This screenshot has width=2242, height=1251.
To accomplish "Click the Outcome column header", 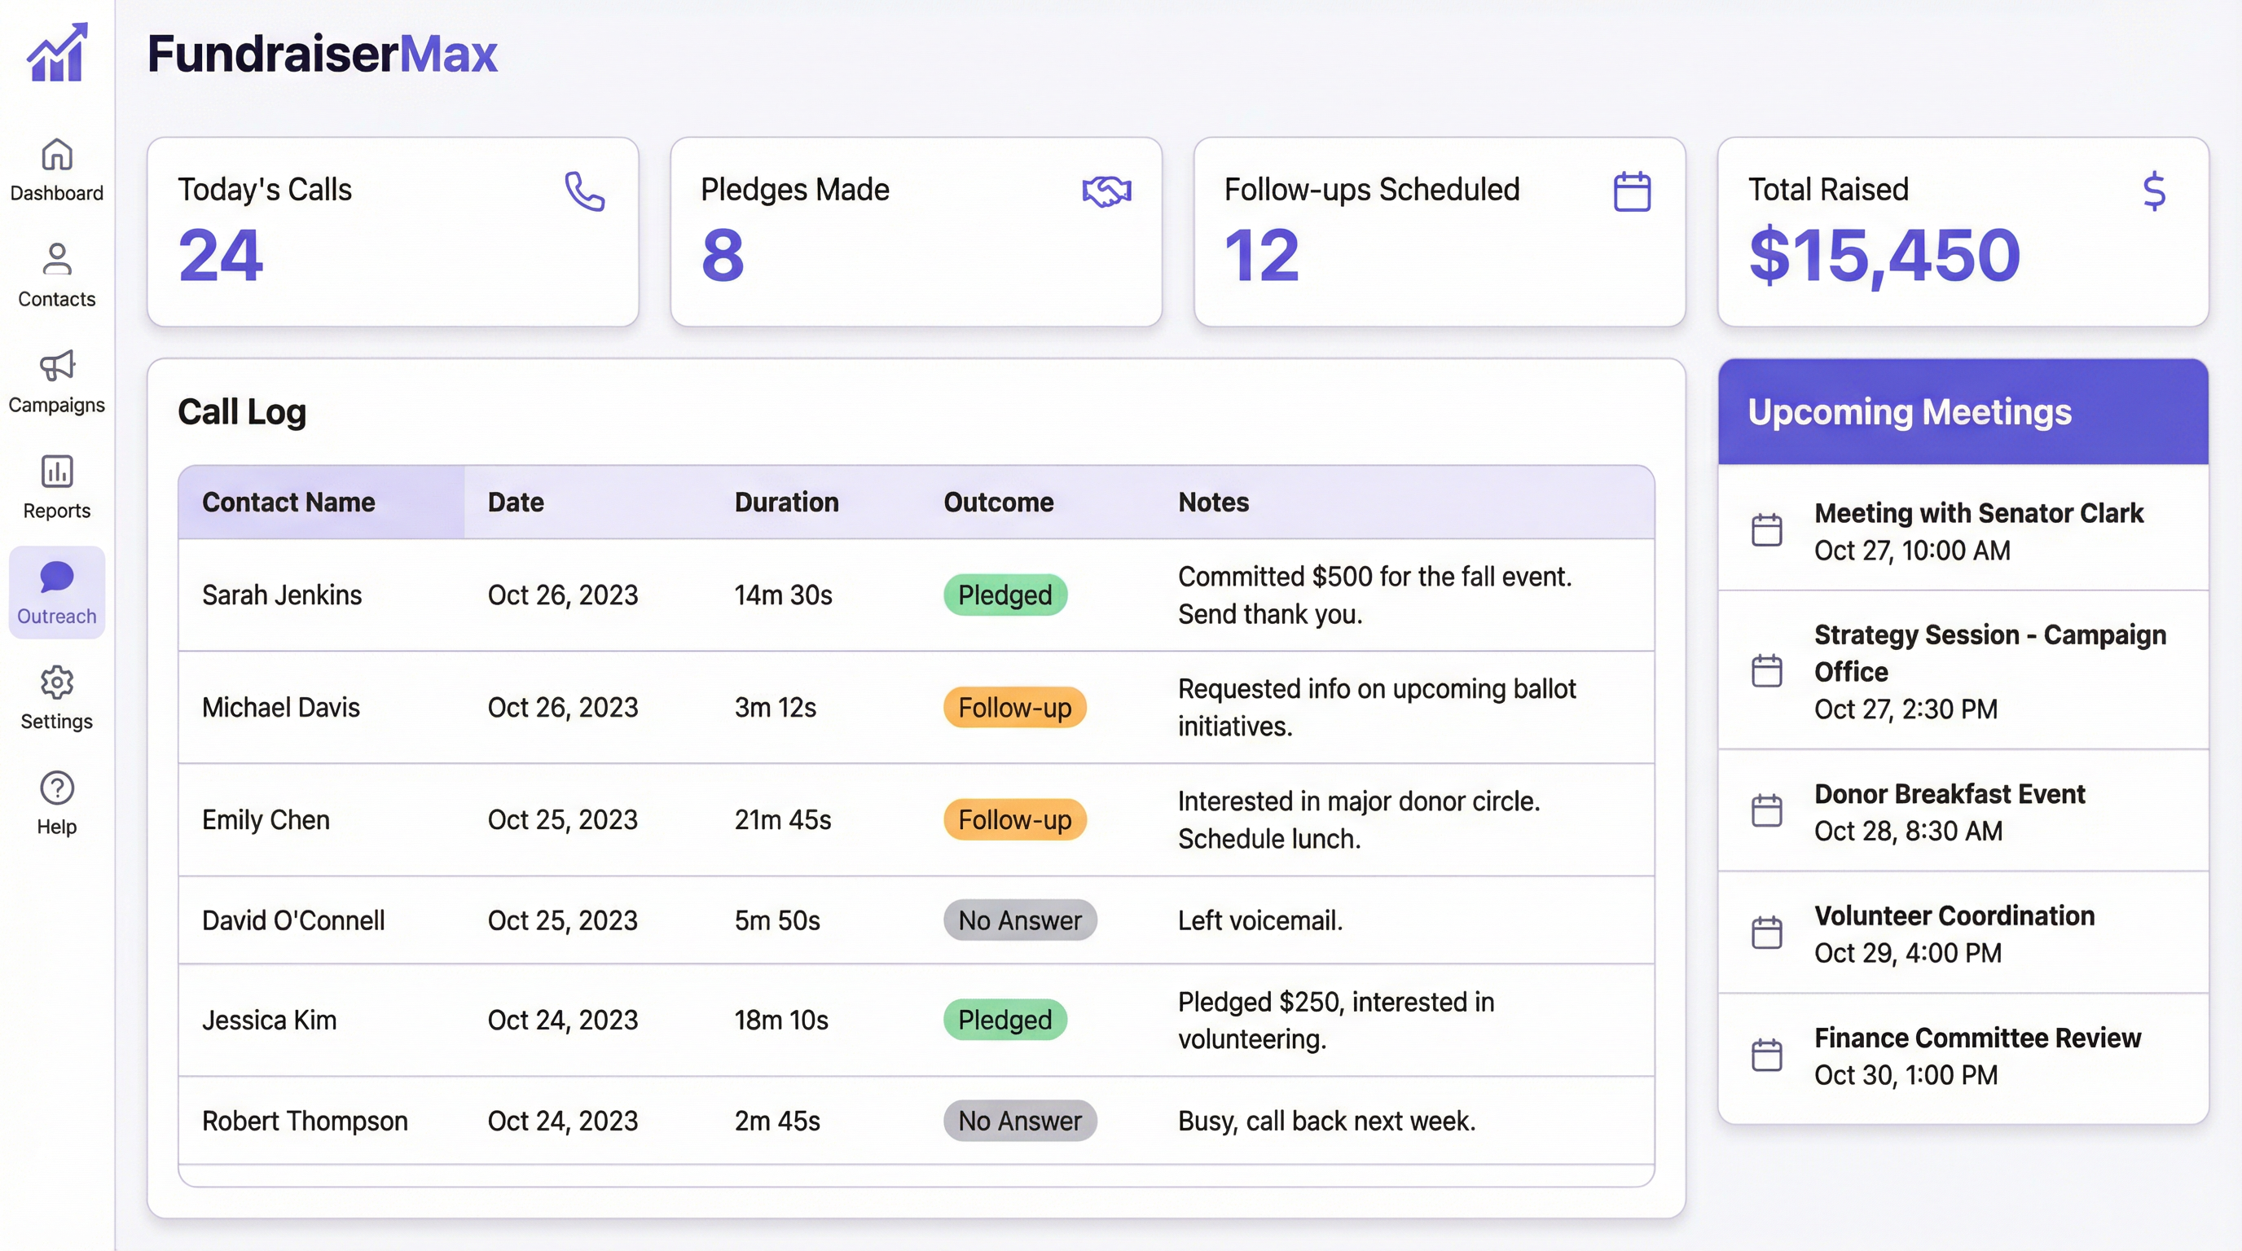I will (x=997, y=502).
